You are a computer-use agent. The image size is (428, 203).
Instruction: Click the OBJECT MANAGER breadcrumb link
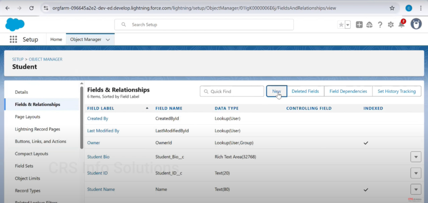click(46, 59)
